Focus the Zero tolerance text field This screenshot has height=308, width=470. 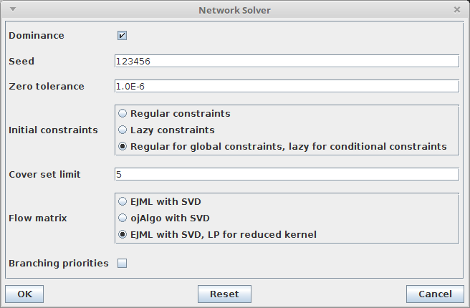tap(287, 86)
